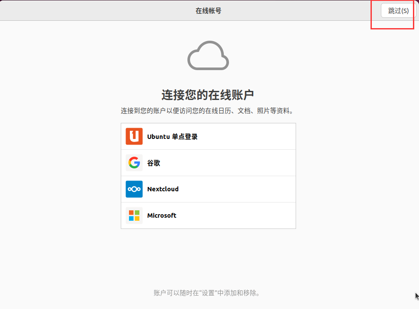Choose the Google 谷歌 logo icon
The image size is (419, 309).
[134, 163]
